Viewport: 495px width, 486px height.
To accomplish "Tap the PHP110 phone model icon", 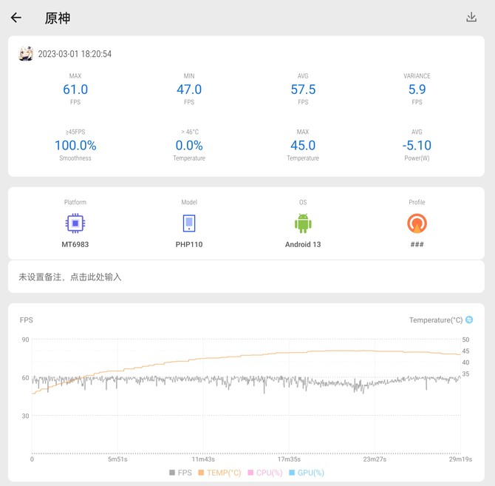I will coord(189,223).
